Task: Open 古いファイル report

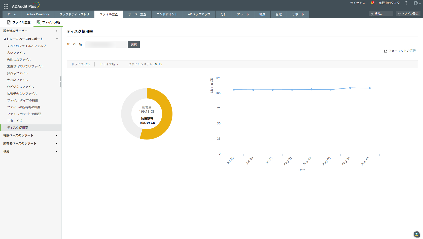Action: coord(16,53)
